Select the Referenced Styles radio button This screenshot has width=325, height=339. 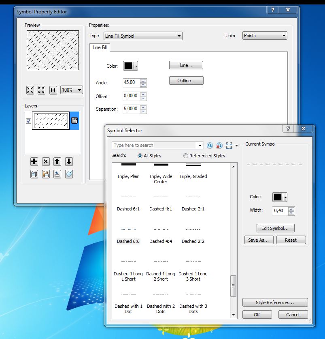[x=186, y=156]
